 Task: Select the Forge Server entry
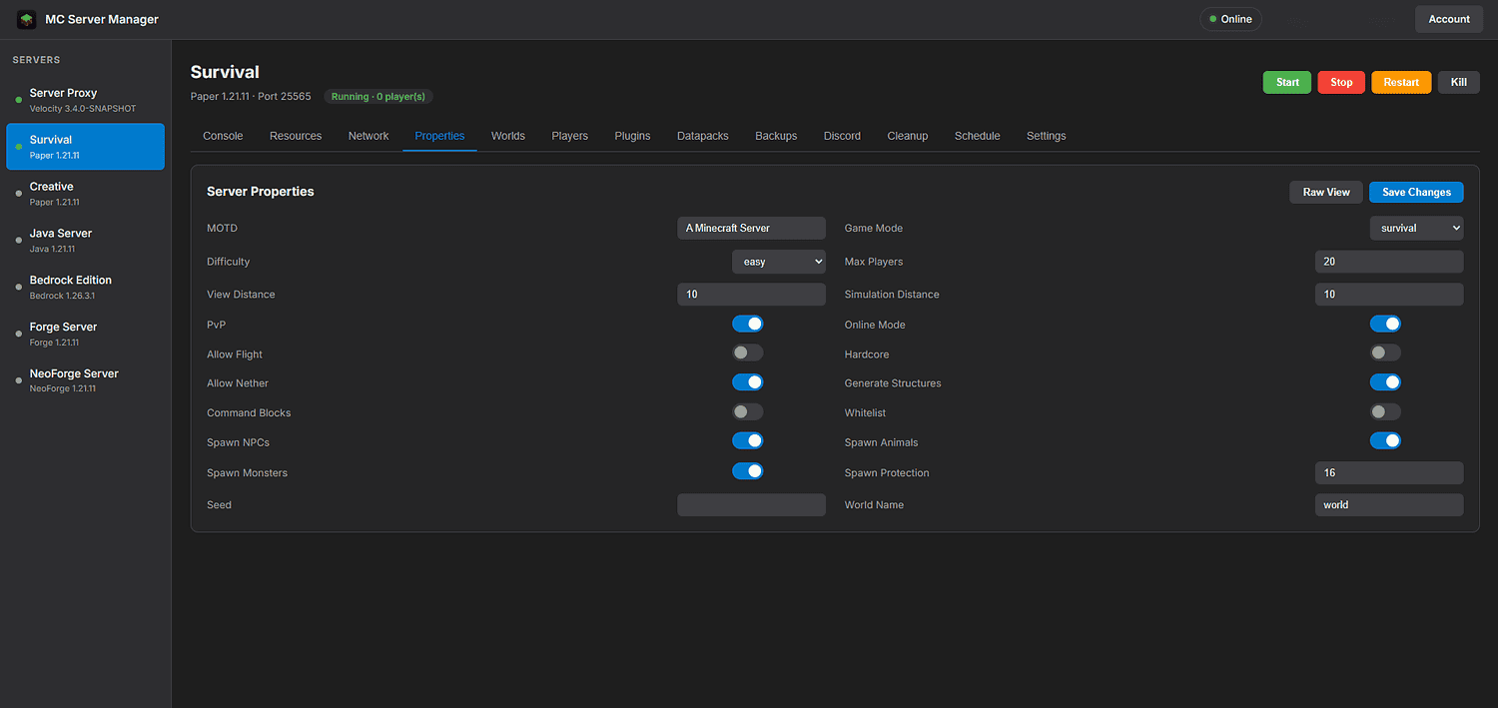[x=85, y=334]
